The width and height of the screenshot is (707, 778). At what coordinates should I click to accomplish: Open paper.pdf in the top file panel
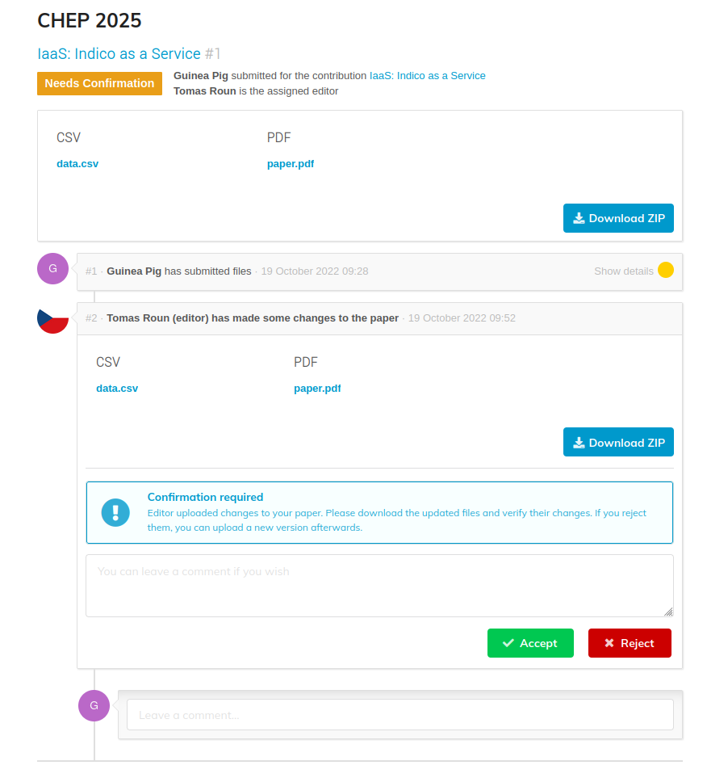point(291,164)
